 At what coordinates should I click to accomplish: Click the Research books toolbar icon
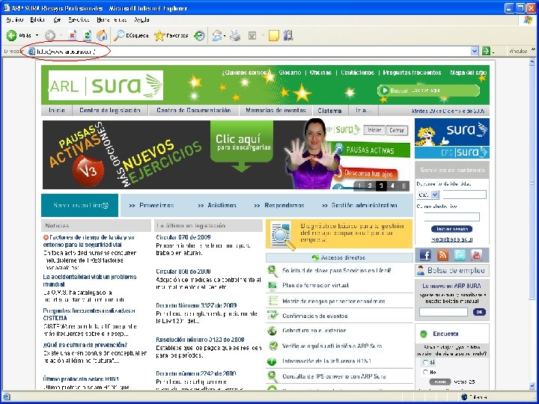288,35
